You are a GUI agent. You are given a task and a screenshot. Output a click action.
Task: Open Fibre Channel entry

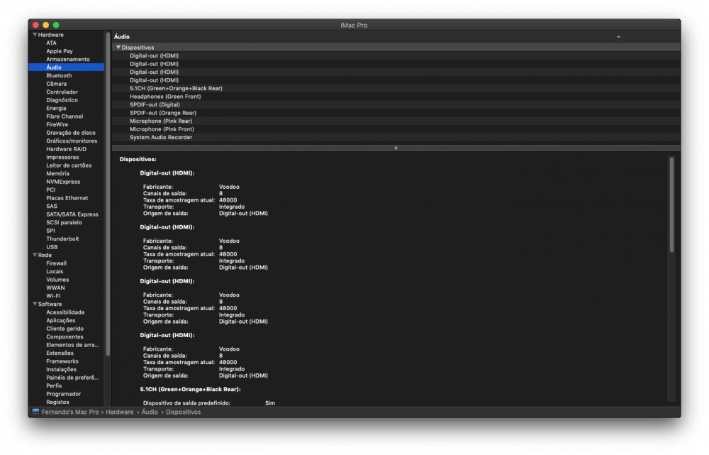(x=65, y=116)
